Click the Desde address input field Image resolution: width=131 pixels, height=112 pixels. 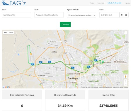pos(16,15)
